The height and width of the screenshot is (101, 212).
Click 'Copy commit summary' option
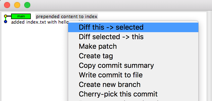pos(116,65)
